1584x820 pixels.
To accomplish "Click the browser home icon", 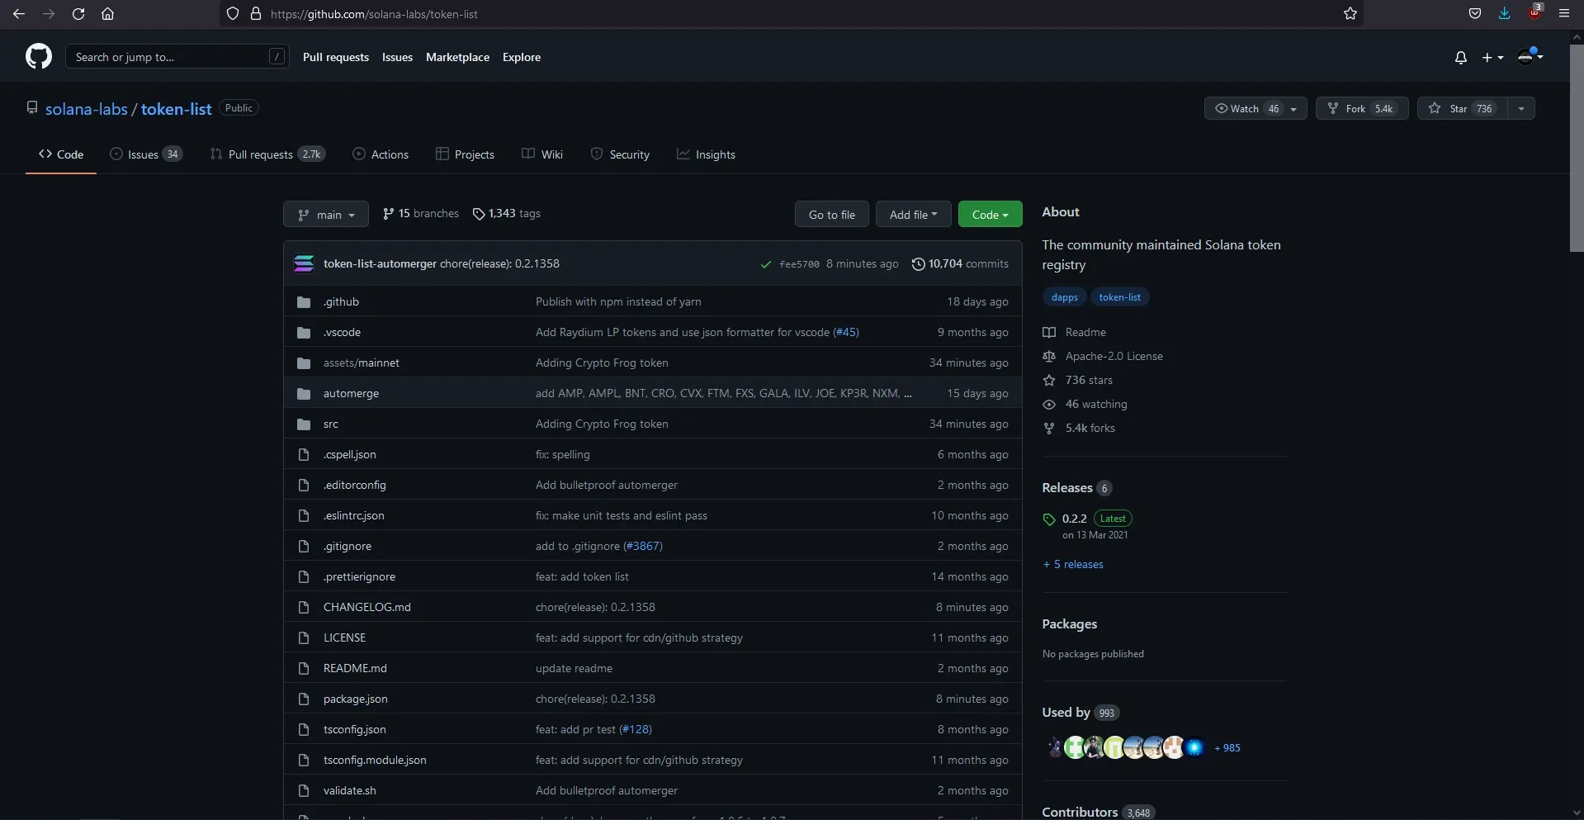I will (x=107, y=14).
